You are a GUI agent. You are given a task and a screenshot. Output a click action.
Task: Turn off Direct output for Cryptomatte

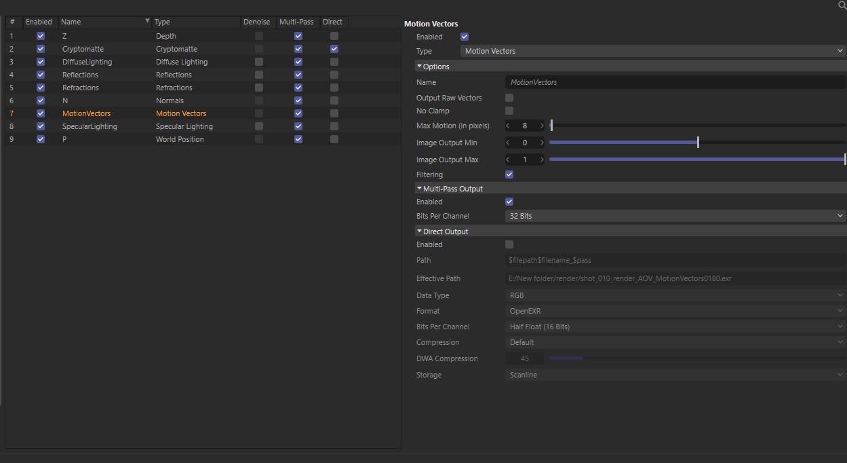click(334, 49)
